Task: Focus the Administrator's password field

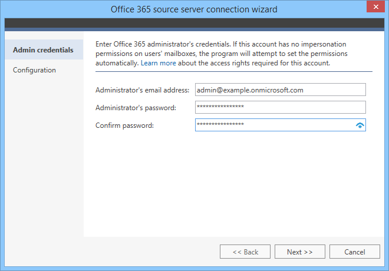Action: pos(281,107)
